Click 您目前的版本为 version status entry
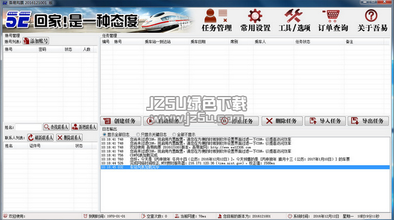Image resolution: width=394 pixels, height=220 pixels. point(244,216)
